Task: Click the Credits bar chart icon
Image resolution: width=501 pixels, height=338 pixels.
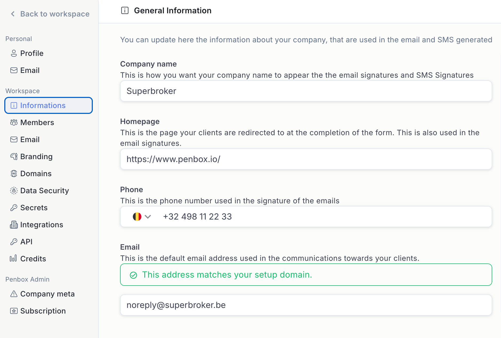Action: [x=13, y=258]
